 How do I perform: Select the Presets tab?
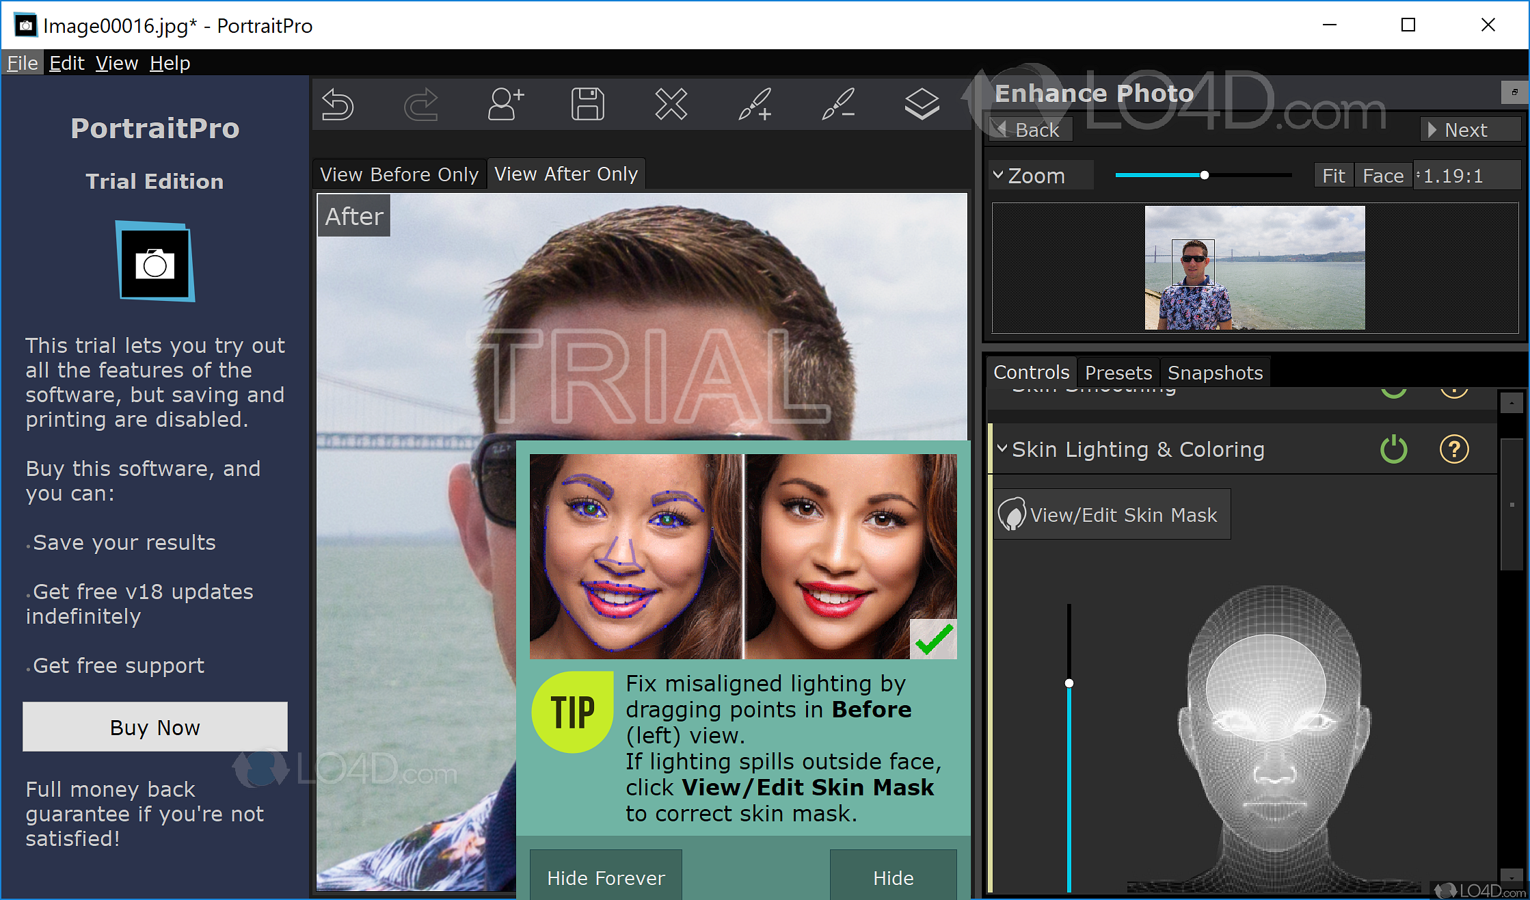click(x=1118, y=373)
